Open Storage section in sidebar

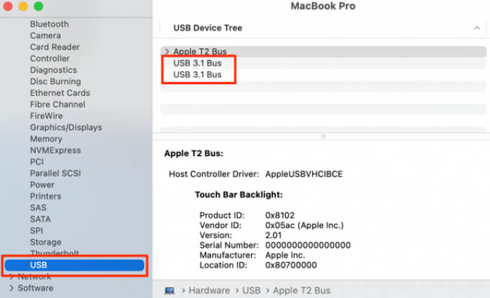pyautogui.click(x=45, y=243)
